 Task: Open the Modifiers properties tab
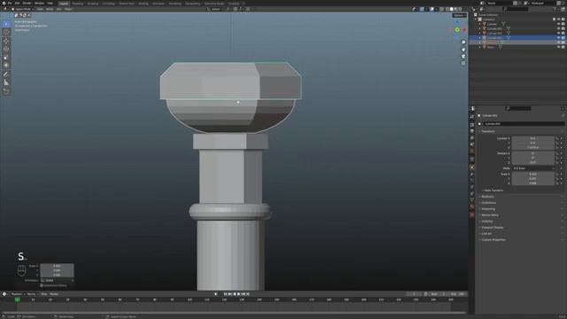tap(472, 175)
